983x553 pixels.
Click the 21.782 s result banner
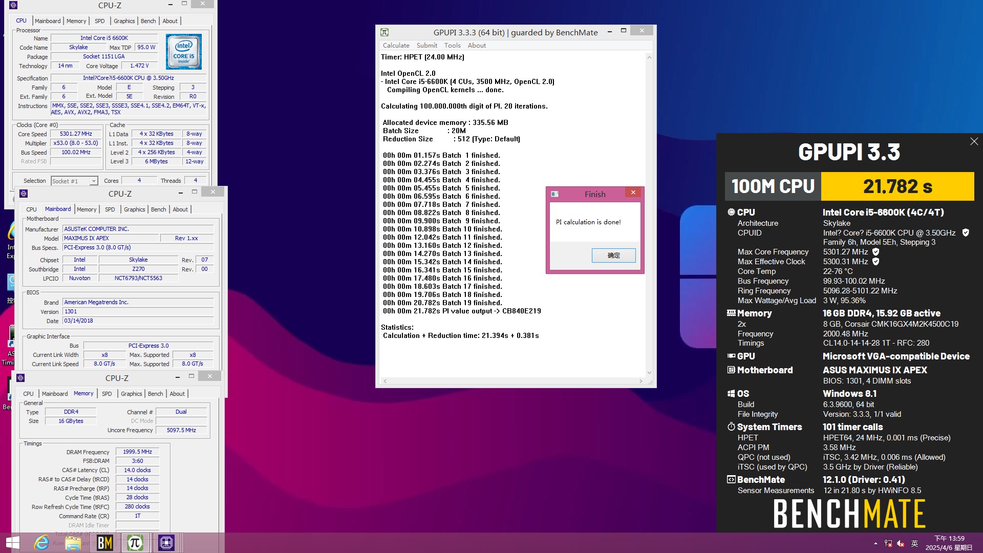pyautogui.click(x=897, y=186)
